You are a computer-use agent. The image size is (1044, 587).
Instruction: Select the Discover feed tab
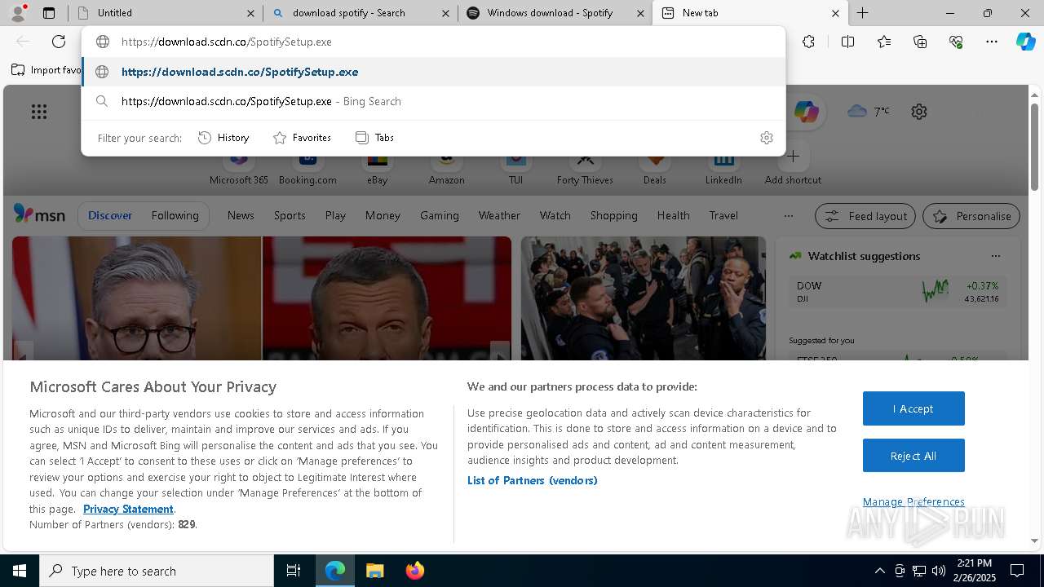point(110,215)
